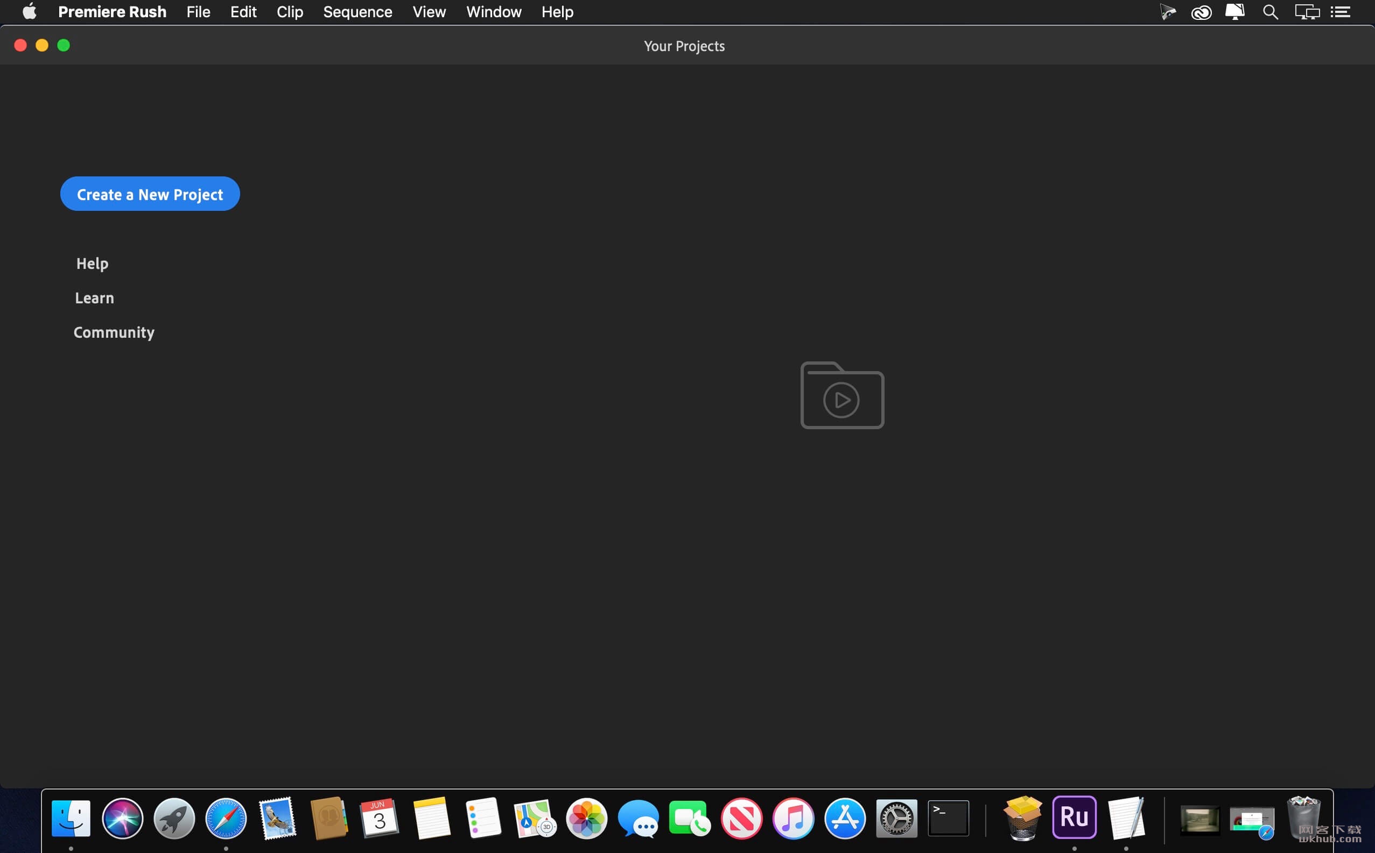Open Reminders in the Dock

tap(483, 818)
